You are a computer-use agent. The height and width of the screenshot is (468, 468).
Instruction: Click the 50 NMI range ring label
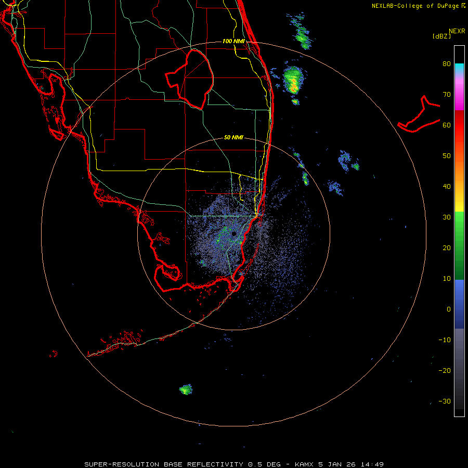[x=233, y=138]
